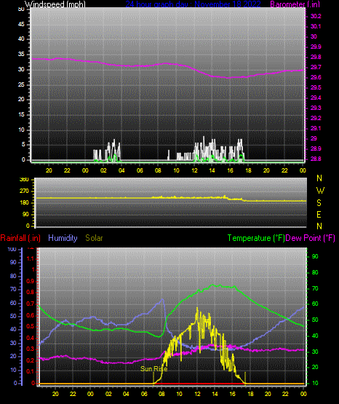Click the 50 tick on green temperature axis
This screenshot has width=339, height=404.
click(315, 320)
